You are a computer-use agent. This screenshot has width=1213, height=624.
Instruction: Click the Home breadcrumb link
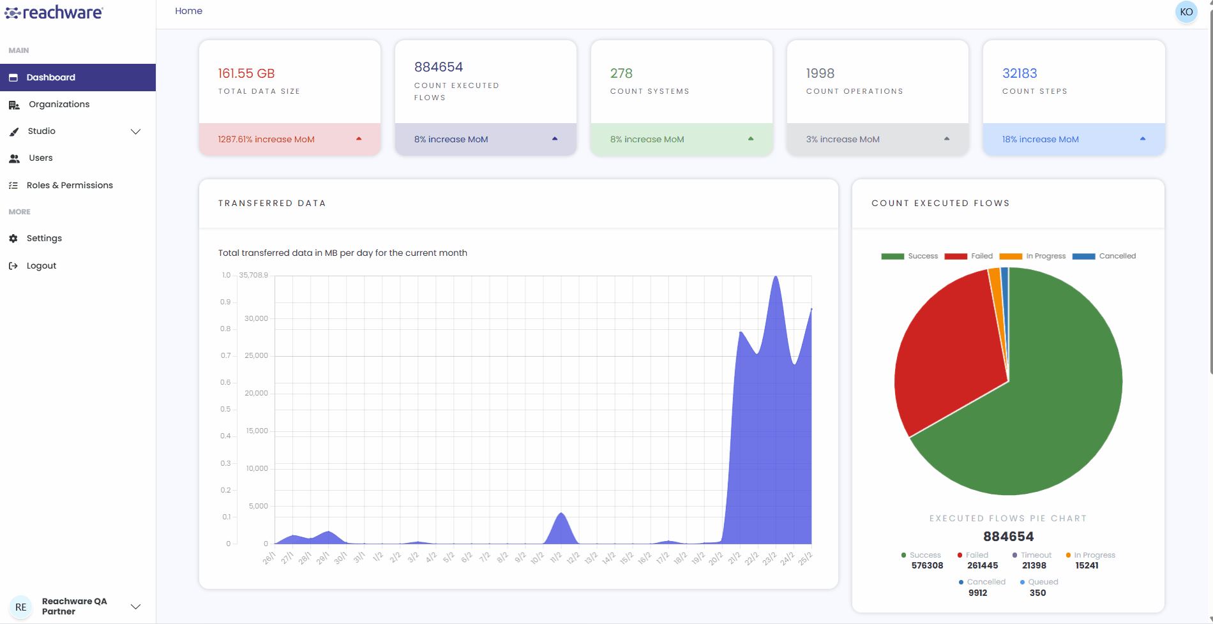(x=188, y=11)
